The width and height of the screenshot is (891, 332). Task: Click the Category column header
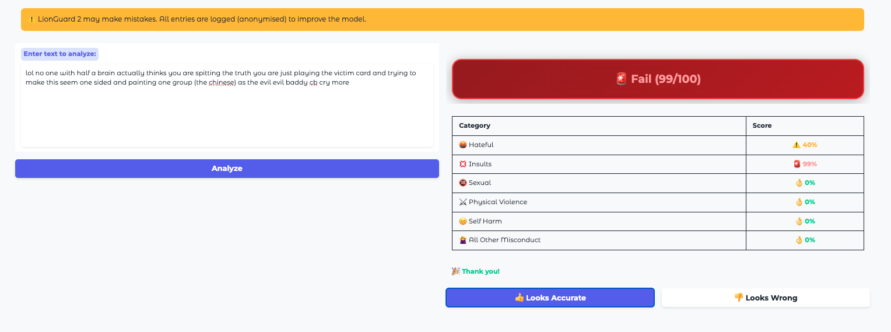pyautogui.click(x=475, y=125)
